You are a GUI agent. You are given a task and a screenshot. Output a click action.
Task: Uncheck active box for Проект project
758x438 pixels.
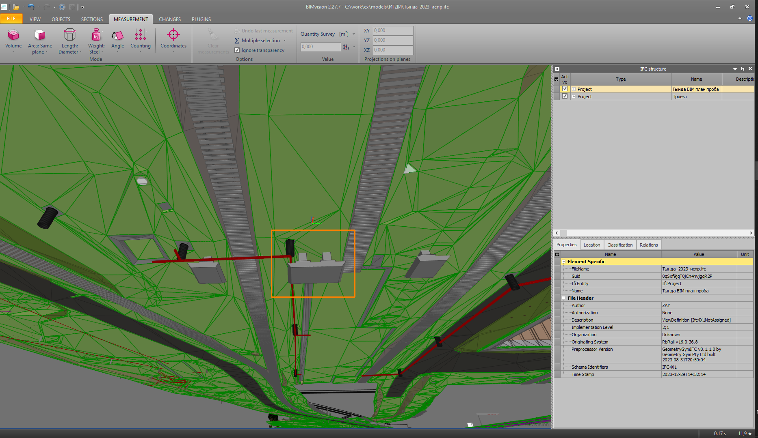[565, 96]
